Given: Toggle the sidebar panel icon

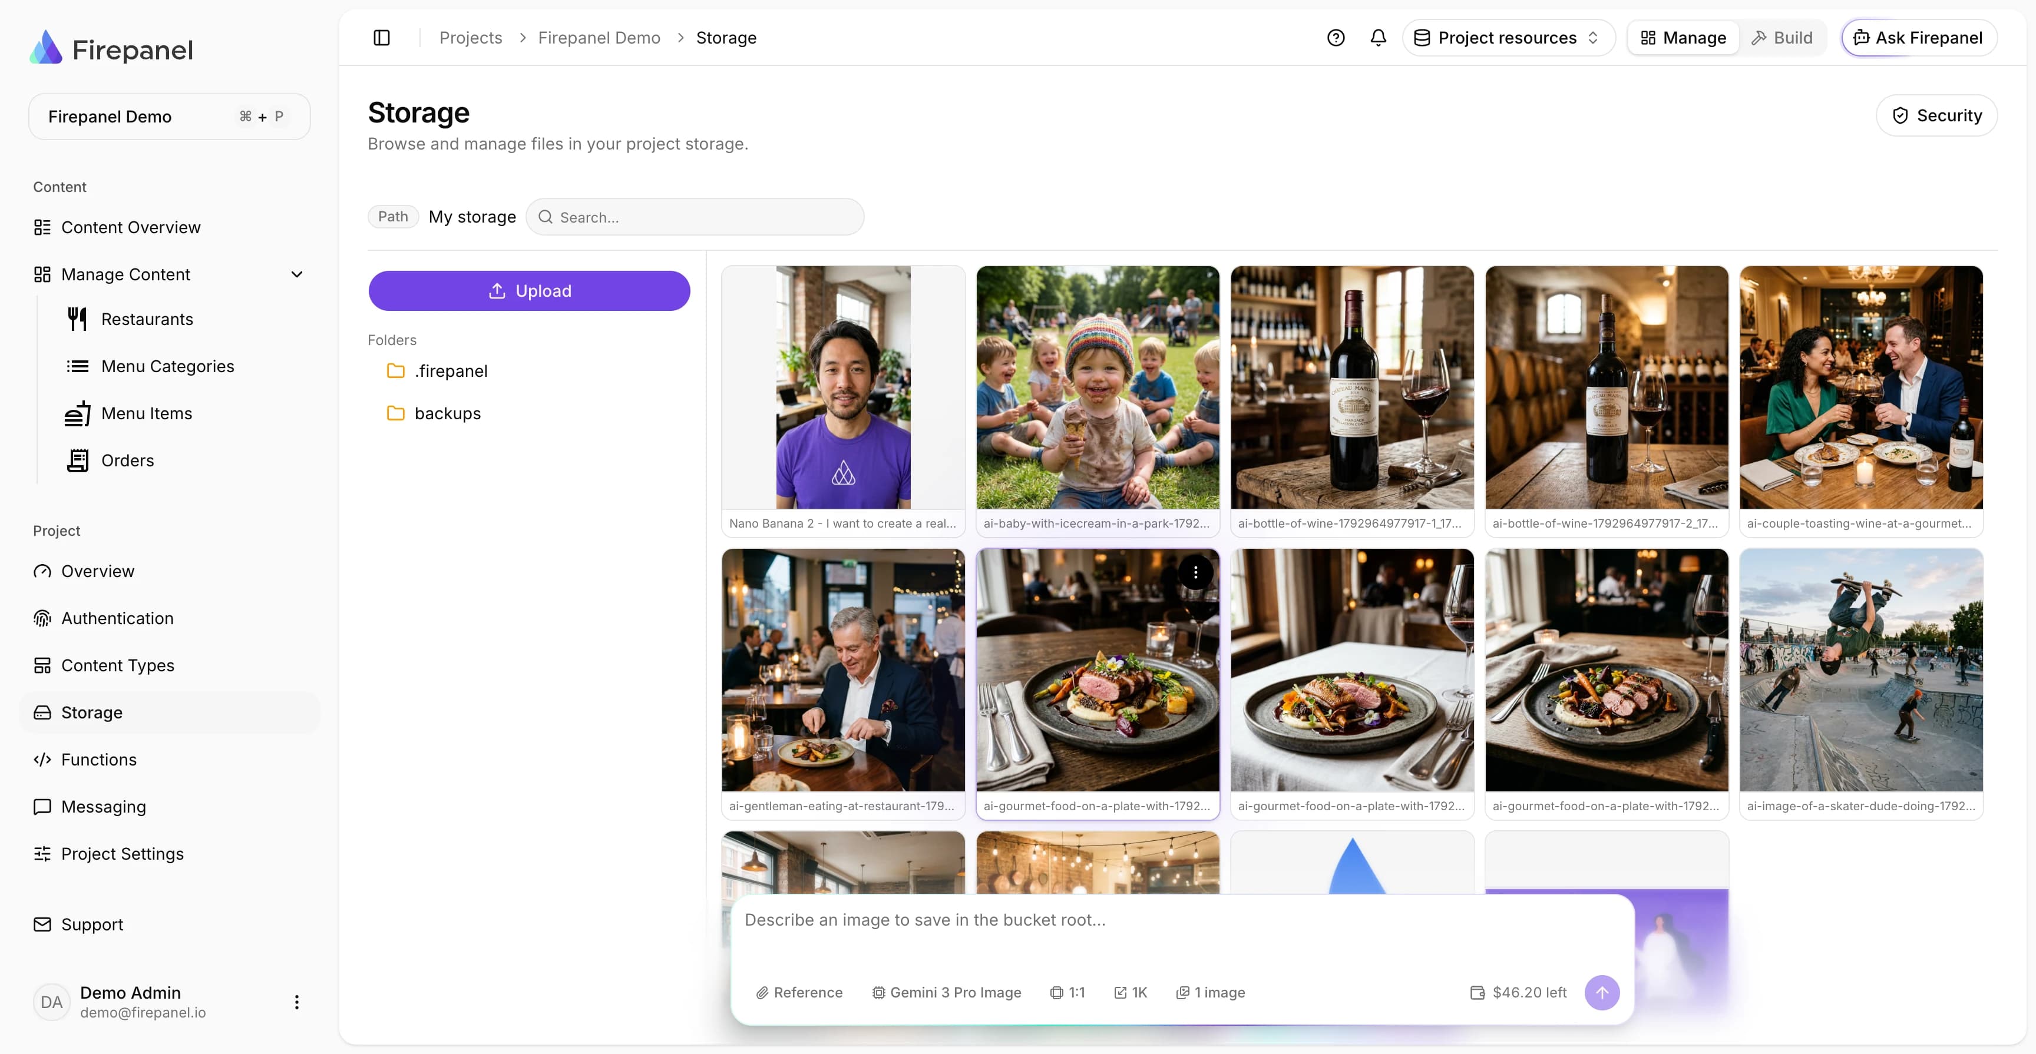Looking at the screenshot, I should click(x=382, y=38).
